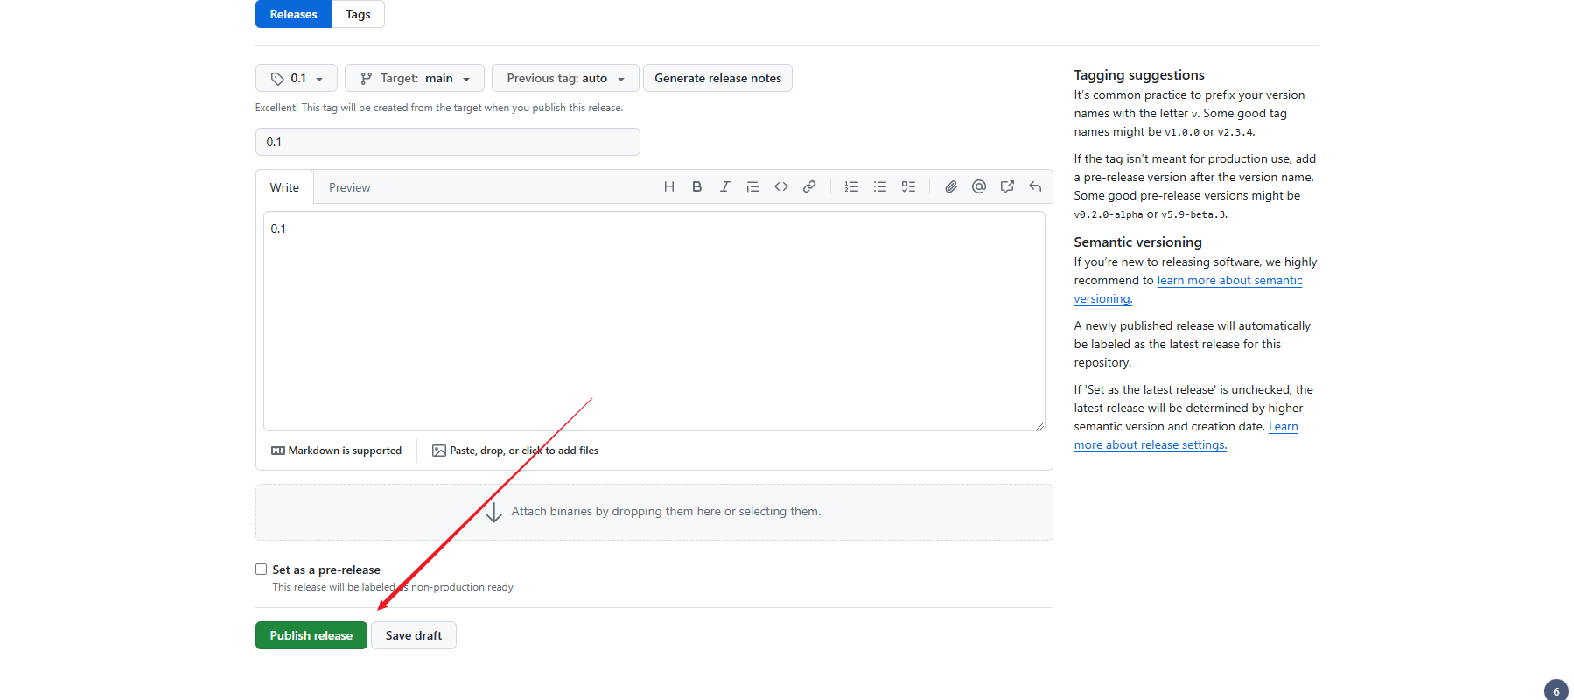Switch to the Releases tab
This screenshot has height=700, width=1574.
[x=293, y=14]
